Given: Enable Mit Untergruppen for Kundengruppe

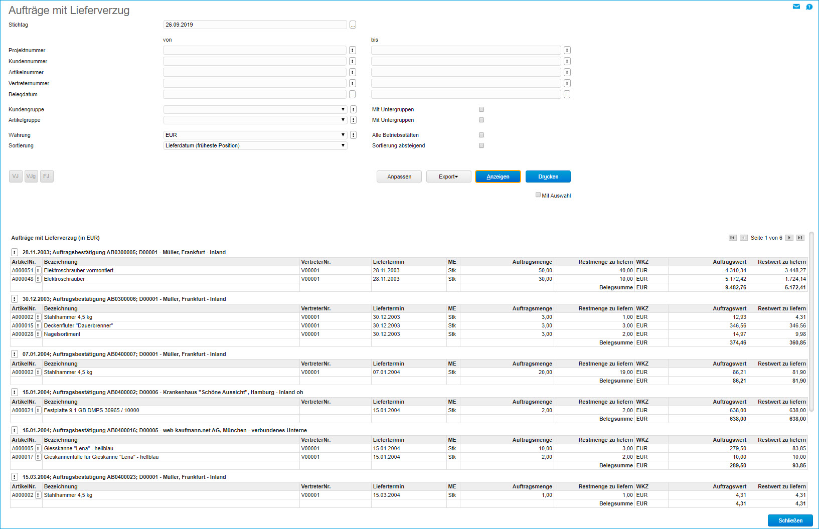Looking at the screenshot, I should click(481, 109).
